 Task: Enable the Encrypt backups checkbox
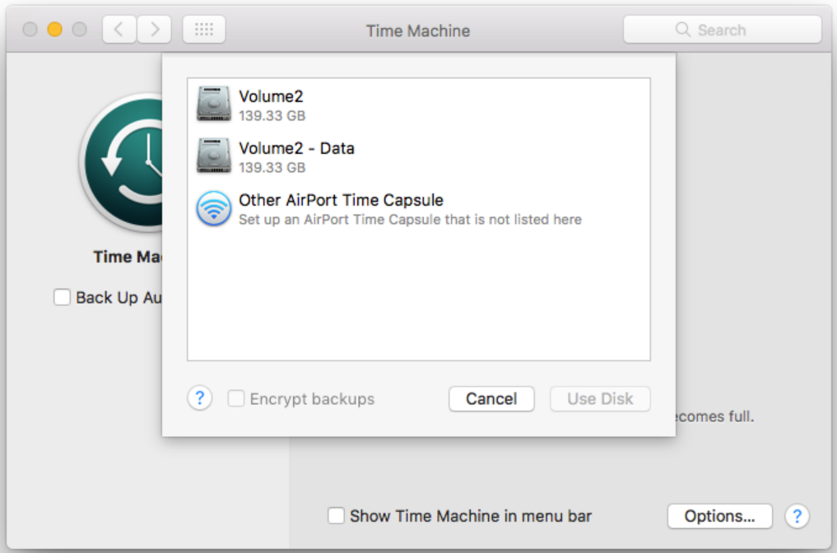(236, 398)
